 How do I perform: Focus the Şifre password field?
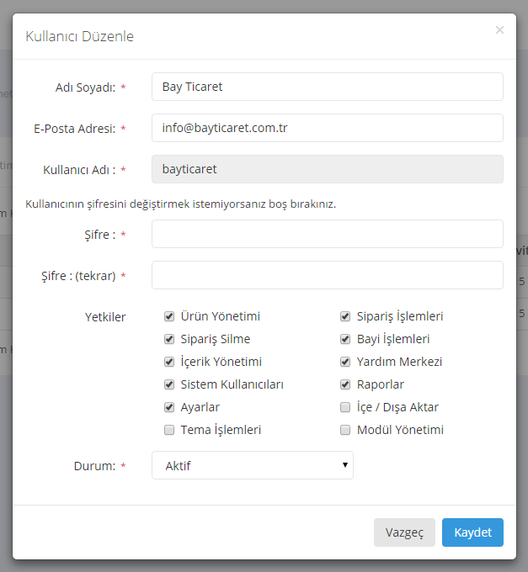coord(327,234)
